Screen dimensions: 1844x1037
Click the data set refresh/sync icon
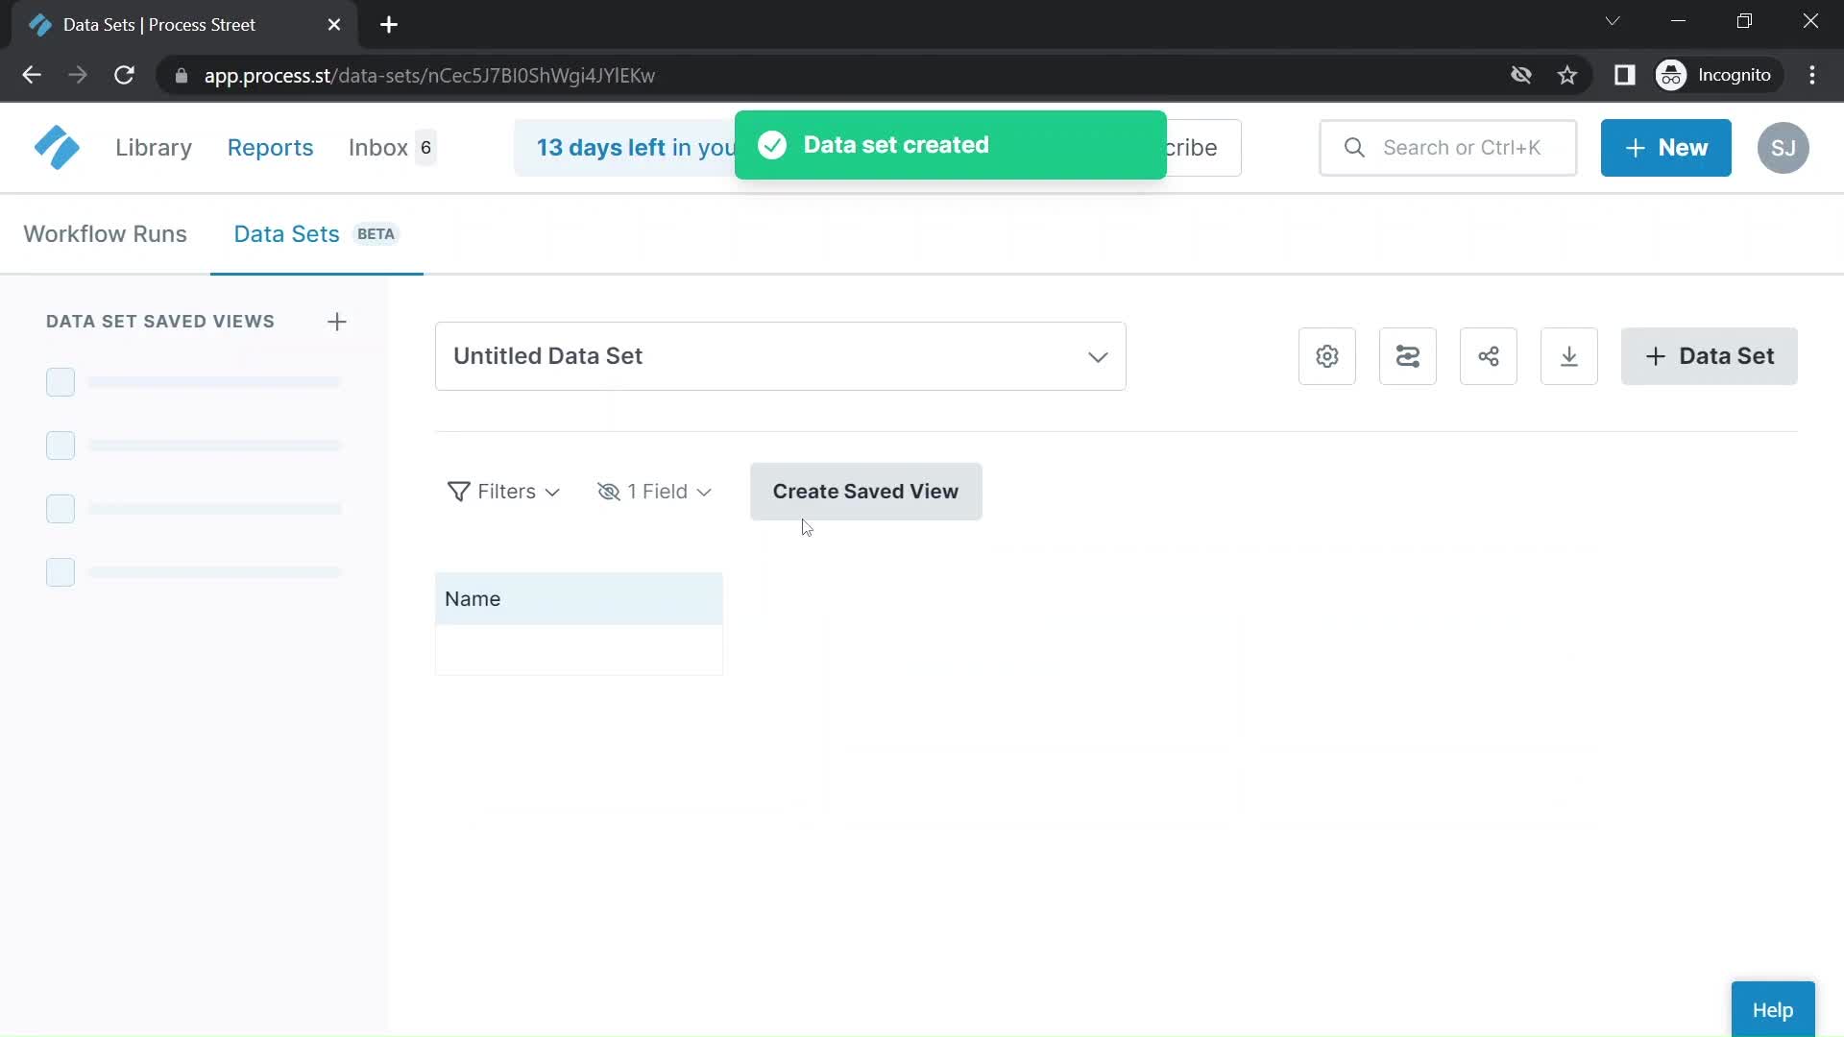[x=1407, y=356]
